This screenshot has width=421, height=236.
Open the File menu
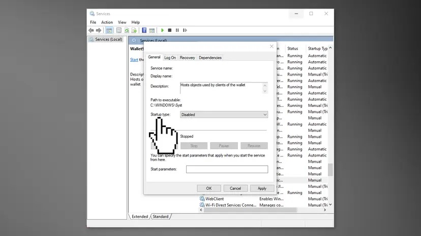click(93, 22)
